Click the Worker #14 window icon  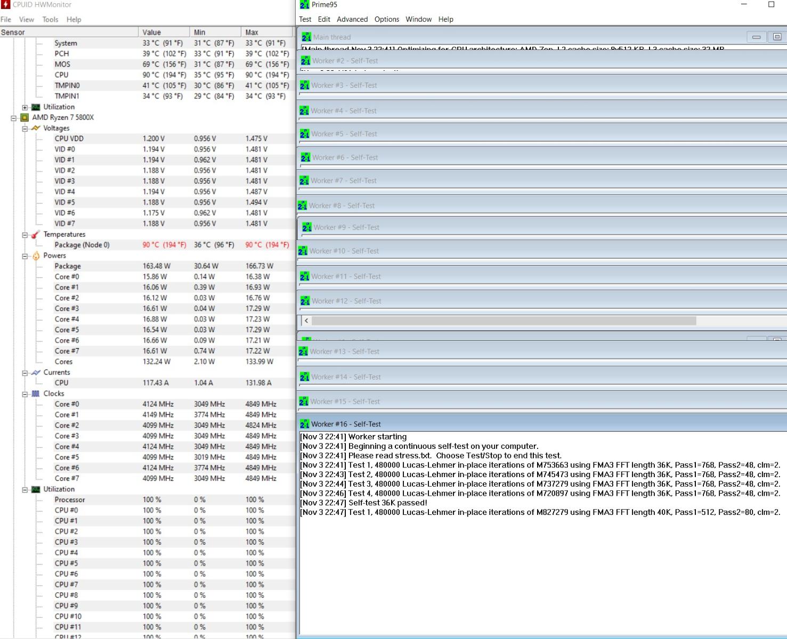[305, 377]
